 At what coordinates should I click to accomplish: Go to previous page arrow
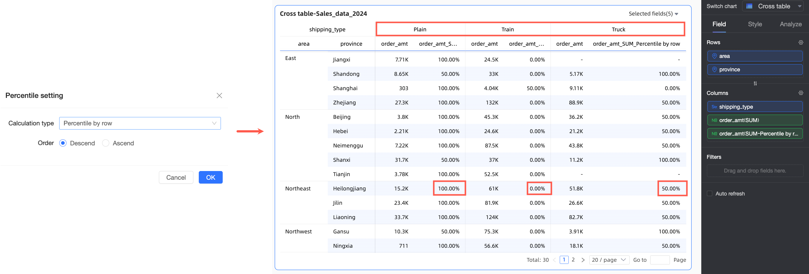pyautogui.click(x=554, y=260)
